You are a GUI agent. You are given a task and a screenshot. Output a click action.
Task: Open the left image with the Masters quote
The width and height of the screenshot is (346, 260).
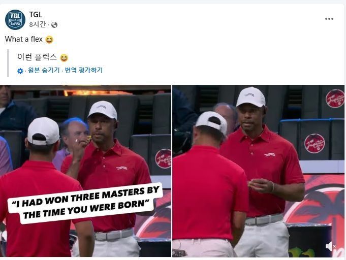pos(85,171)
